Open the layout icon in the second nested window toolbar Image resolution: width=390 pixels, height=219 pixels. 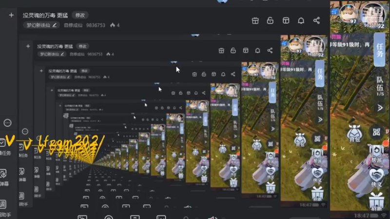[246, 51]
